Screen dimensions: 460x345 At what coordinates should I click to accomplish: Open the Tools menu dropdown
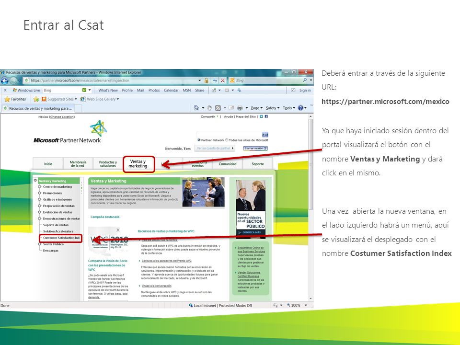click(289, 108)
